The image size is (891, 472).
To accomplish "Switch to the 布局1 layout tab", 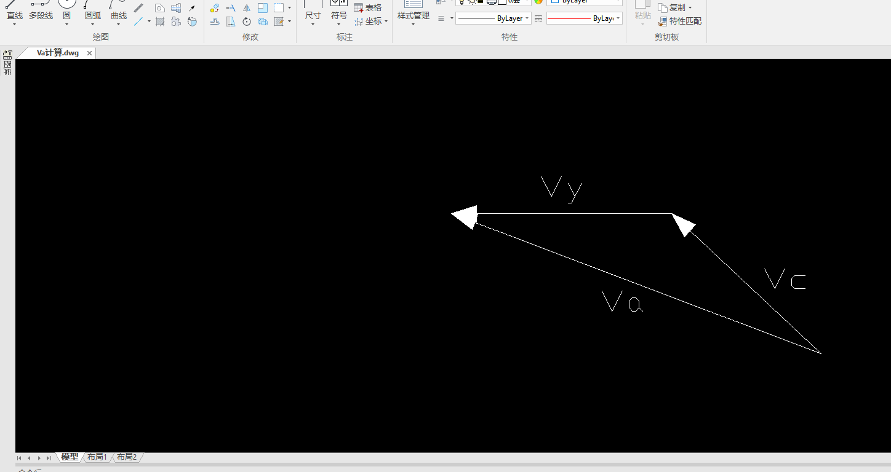I will [x=97, y=457].
